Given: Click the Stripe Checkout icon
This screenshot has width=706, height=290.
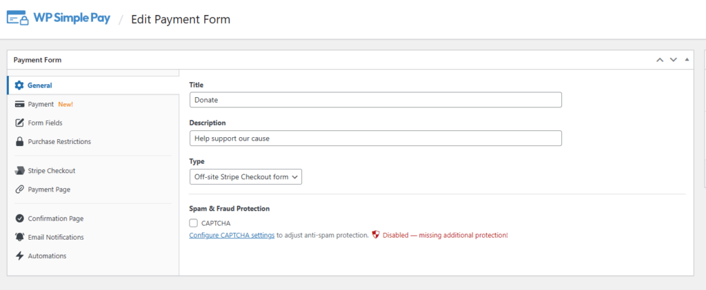Looking at the screenshot, I should coord(19,171).
